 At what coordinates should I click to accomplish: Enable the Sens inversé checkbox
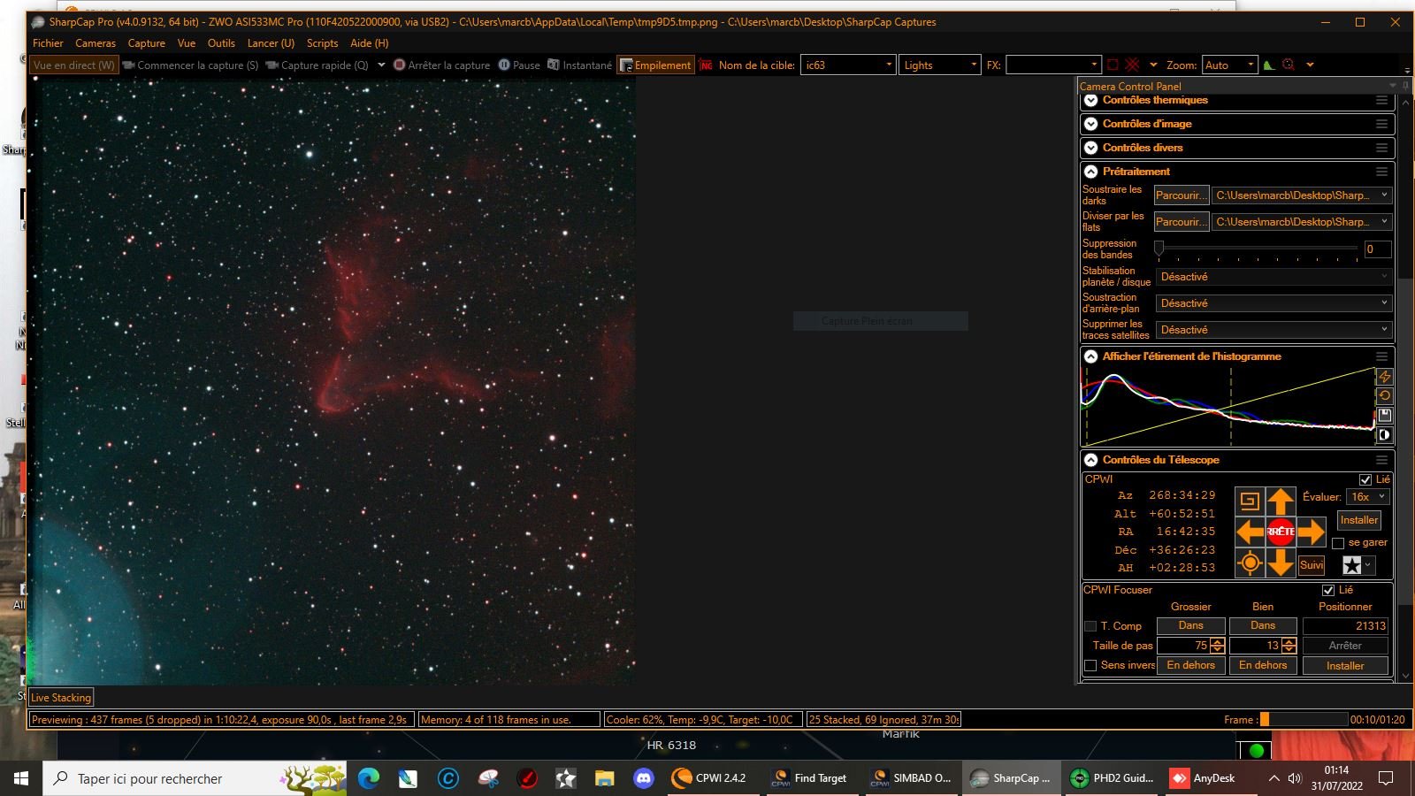tap(1090, 665)
